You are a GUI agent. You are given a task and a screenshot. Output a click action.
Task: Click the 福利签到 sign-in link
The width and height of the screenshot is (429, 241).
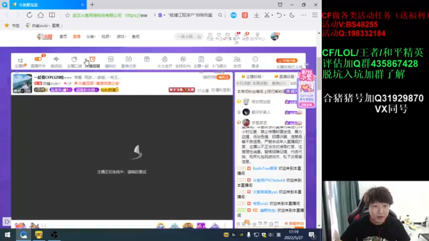coord(221,90)
